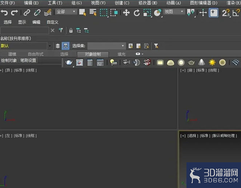This screenshot has height=188, width=241.
Task: Activate the Select and Move tool
Action: tap(126, 13)
